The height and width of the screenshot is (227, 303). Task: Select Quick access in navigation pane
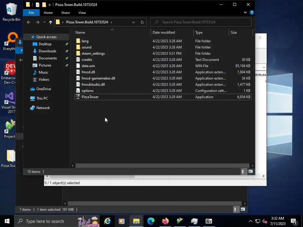point(46,37)
